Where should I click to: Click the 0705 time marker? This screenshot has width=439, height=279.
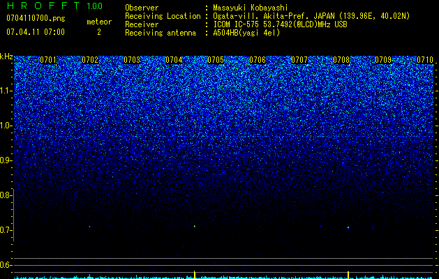click(216, 60)
